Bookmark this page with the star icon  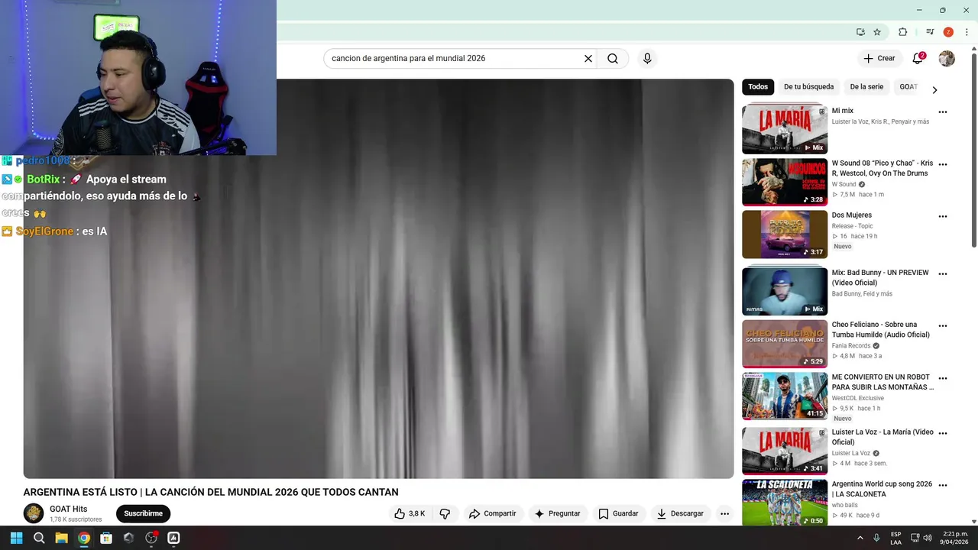tap(877, 32)
